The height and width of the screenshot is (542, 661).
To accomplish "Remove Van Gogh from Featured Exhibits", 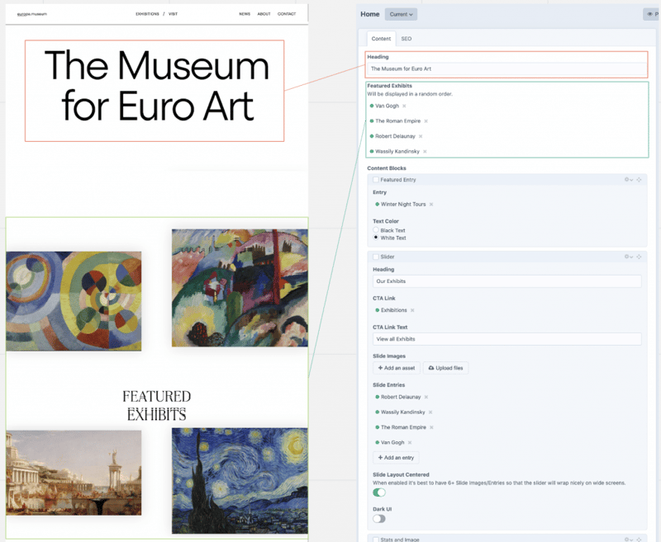I will click(x=404, y=106).
